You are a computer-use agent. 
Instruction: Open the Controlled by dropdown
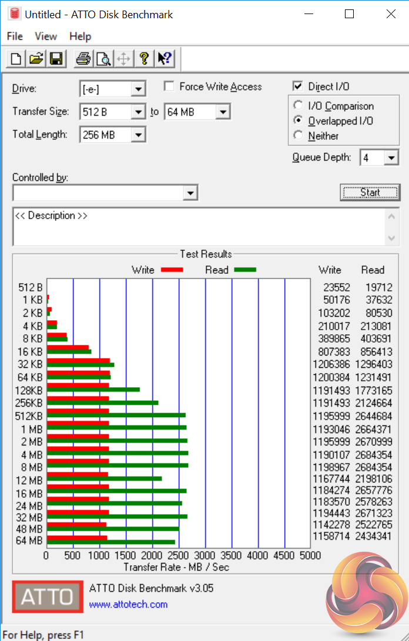190,193
